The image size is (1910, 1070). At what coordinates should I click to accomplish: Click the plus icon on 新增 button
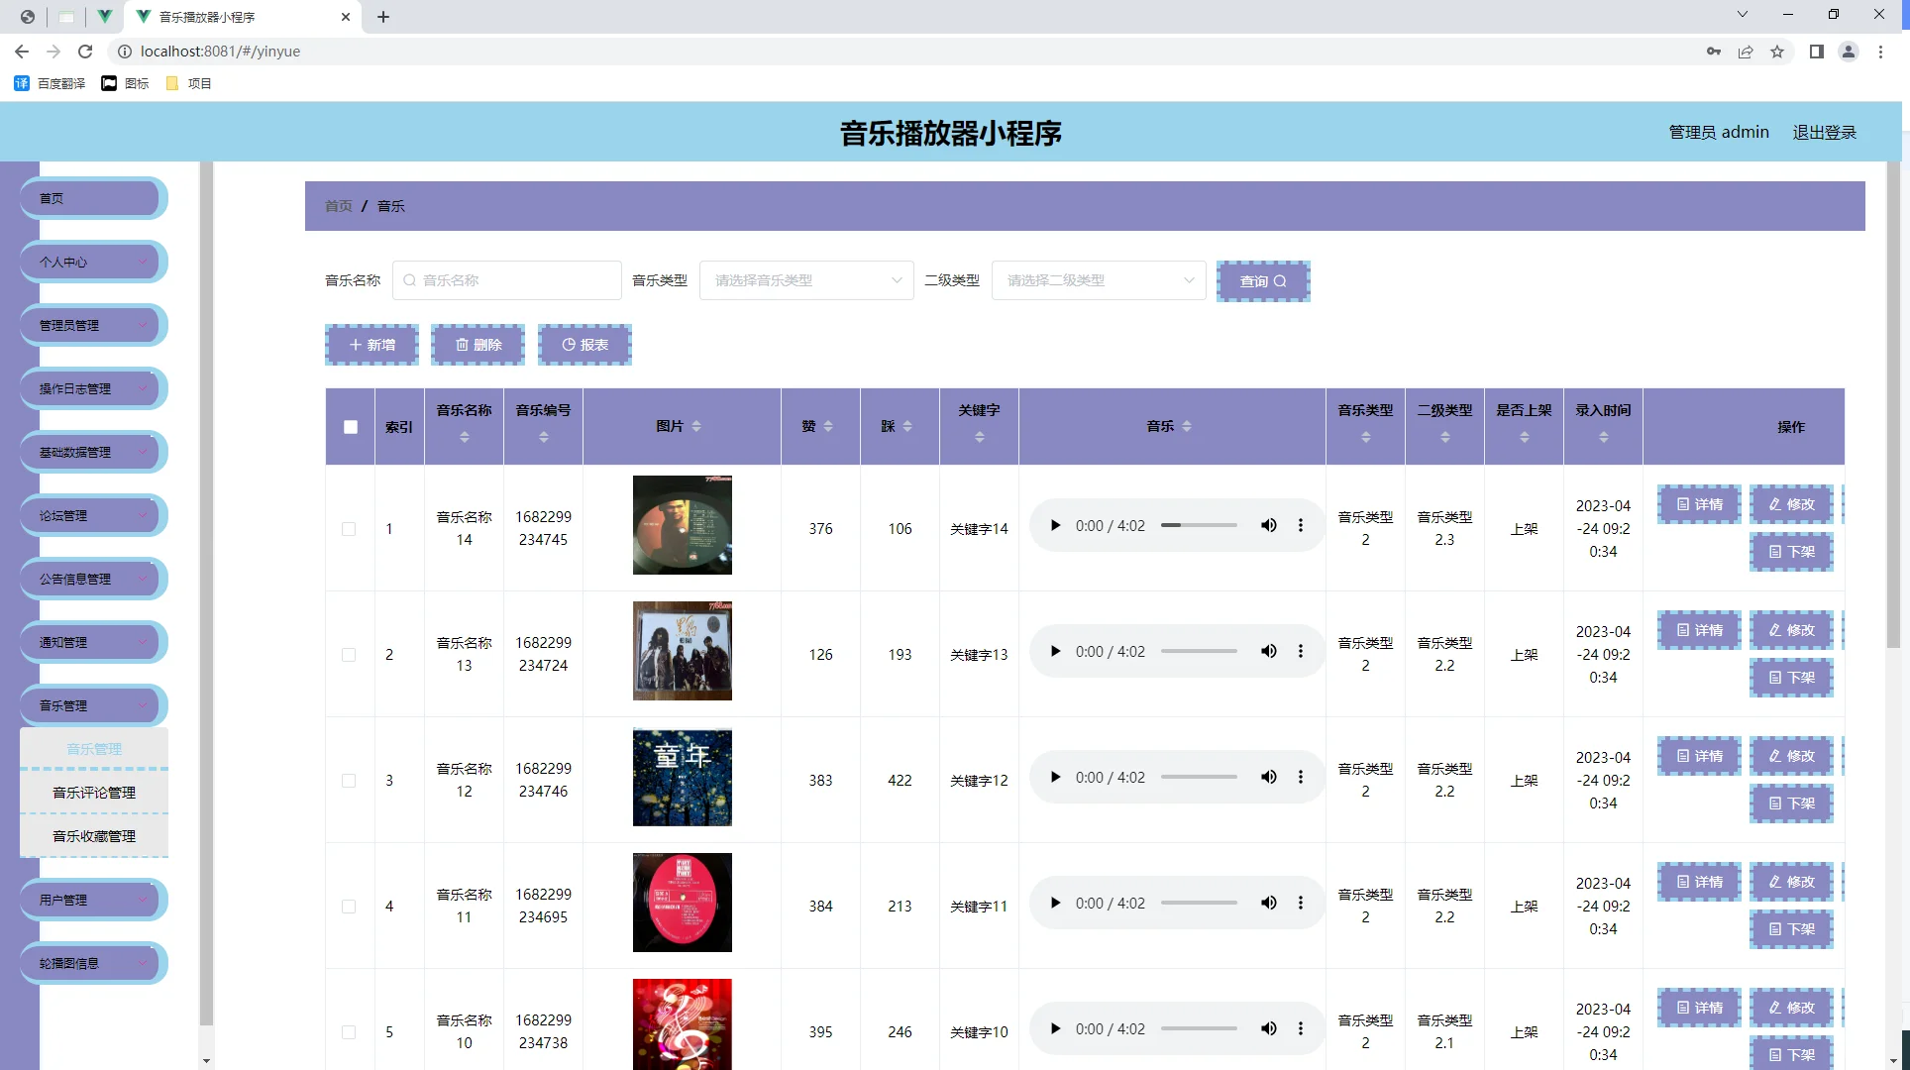pyautogui.click(x=357, y=344)
